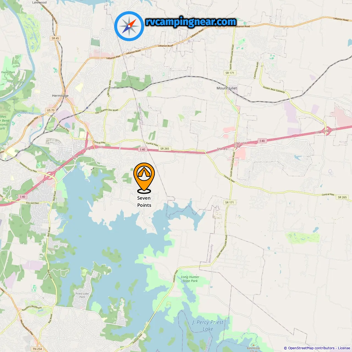Click the Golden Bear Gateway road label
The height and width of the screenshot is (352, 352).
pos(274,89)
